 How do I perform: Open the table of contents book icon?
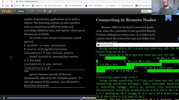click(x=32, y=11)
